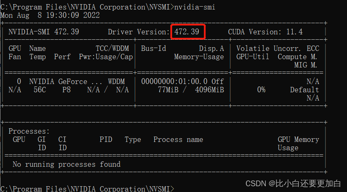Select the Processes: section label

[x=29, y=132]
